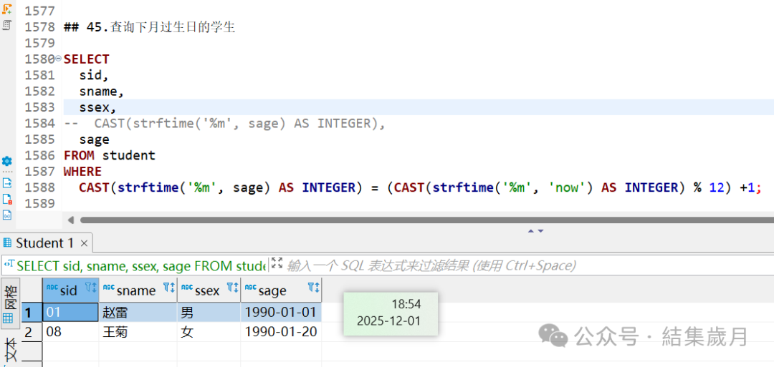
Task: Click the ssex cell 男
Action: pyautogui.click(x=209, y=313)
